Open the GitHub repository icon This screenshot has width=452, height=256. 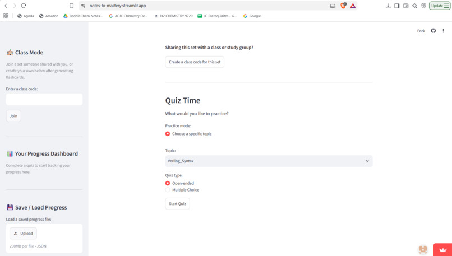(x=433, y=31)
